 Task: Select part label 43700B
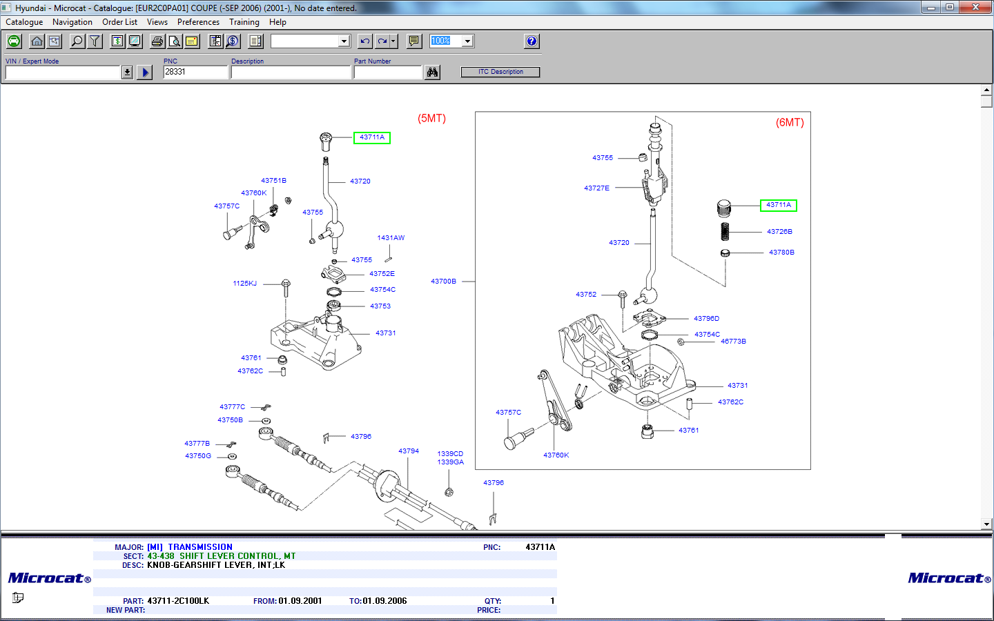(x=443, y=282)
